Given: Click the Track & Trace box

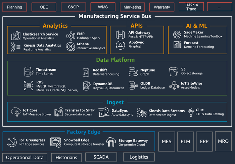Looking at the screenshot, I should tap(191, 7).
